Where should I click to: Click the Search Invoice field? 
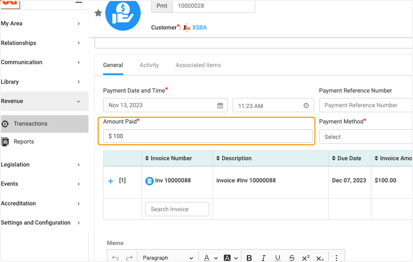coord(177,209)
